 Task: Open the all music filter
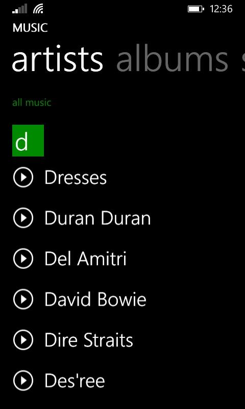tap(32, 103)
